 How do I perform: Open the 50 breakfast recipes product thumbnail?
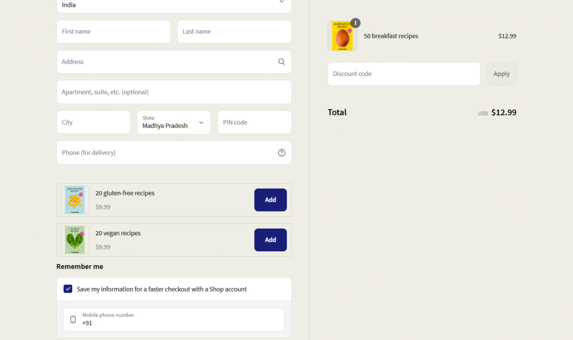(x=342, y=36)
